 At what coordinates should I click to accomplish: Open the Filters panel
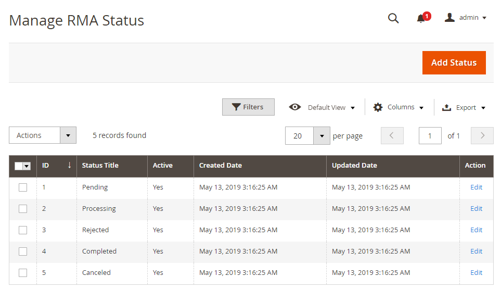click(248, 107)
